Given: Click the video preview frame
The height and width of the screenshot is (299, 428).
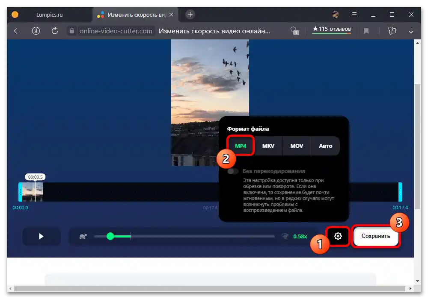Looking at the screenshot, I should point(210,103).
